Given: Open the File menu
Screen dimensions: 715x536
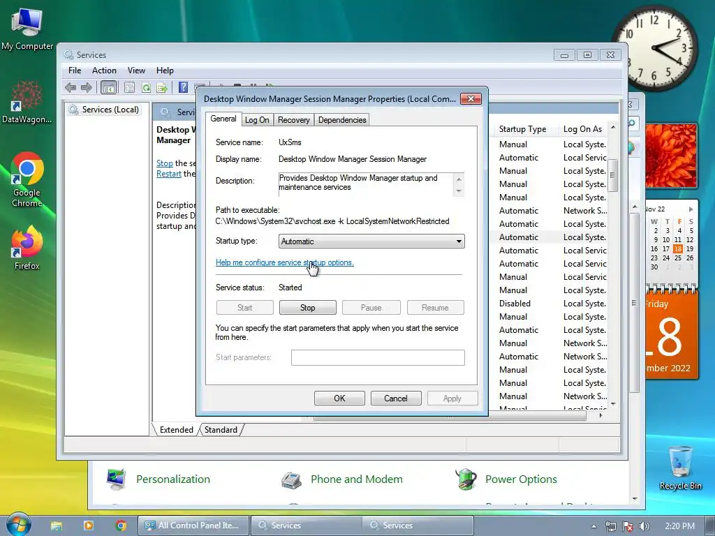Looking at the screenshot, I should pos(75,70).
